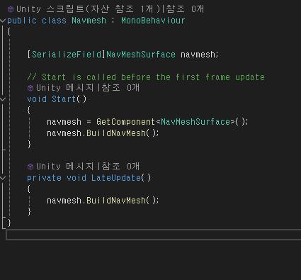
Task: Open the '참조 0개' link above the class declaration
Action: point(185,9)
